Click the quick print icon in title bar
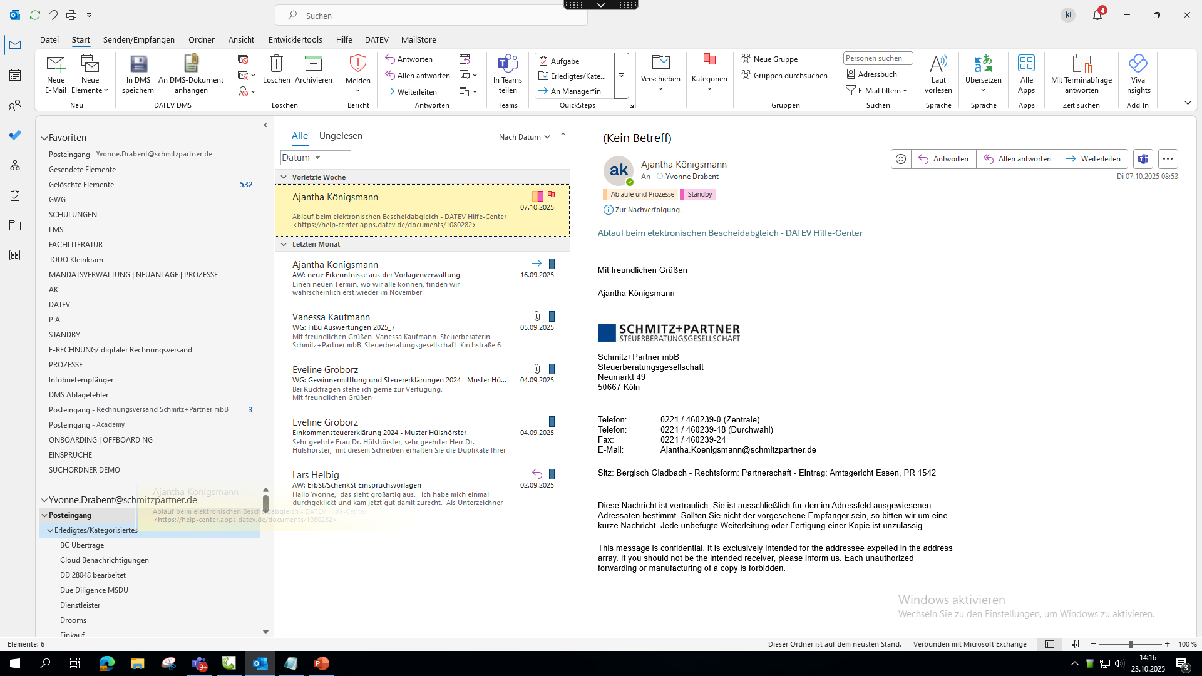This screenshot has height=676, width=1202. point(71,14)
